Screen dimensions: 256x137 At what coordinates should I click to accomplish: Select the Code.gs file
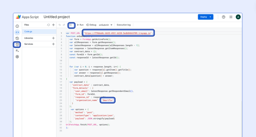pyautogui.click(x=28, y=31)
